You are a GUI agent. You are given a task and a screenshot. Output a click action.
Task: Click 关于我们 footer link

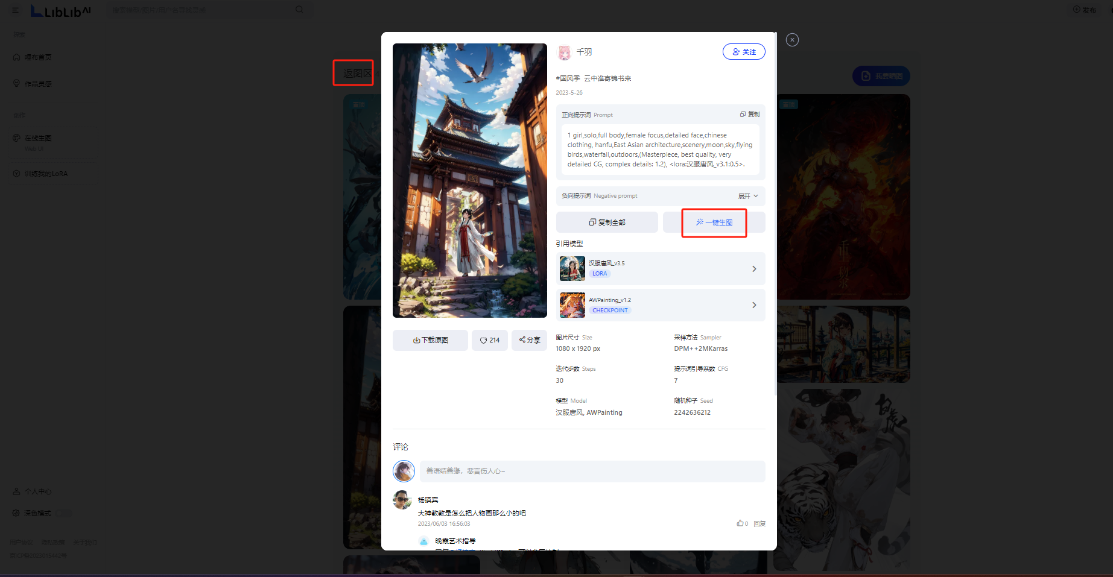point(85,543)
